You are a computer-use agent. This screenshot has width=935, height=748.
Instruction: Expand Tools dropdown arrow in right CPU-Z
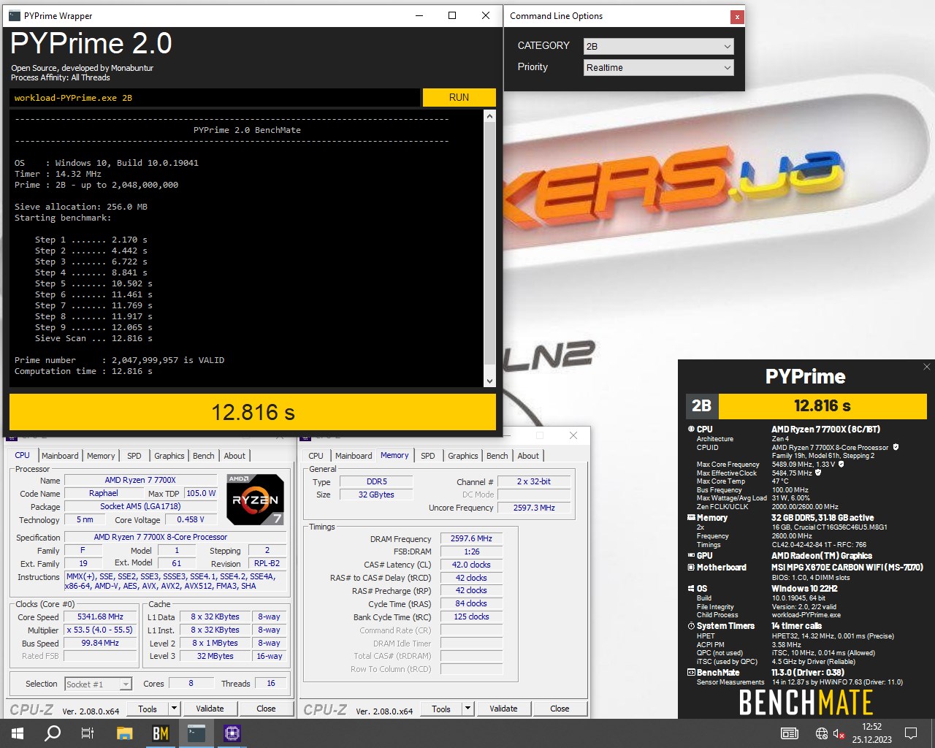[x=467, y=709]
